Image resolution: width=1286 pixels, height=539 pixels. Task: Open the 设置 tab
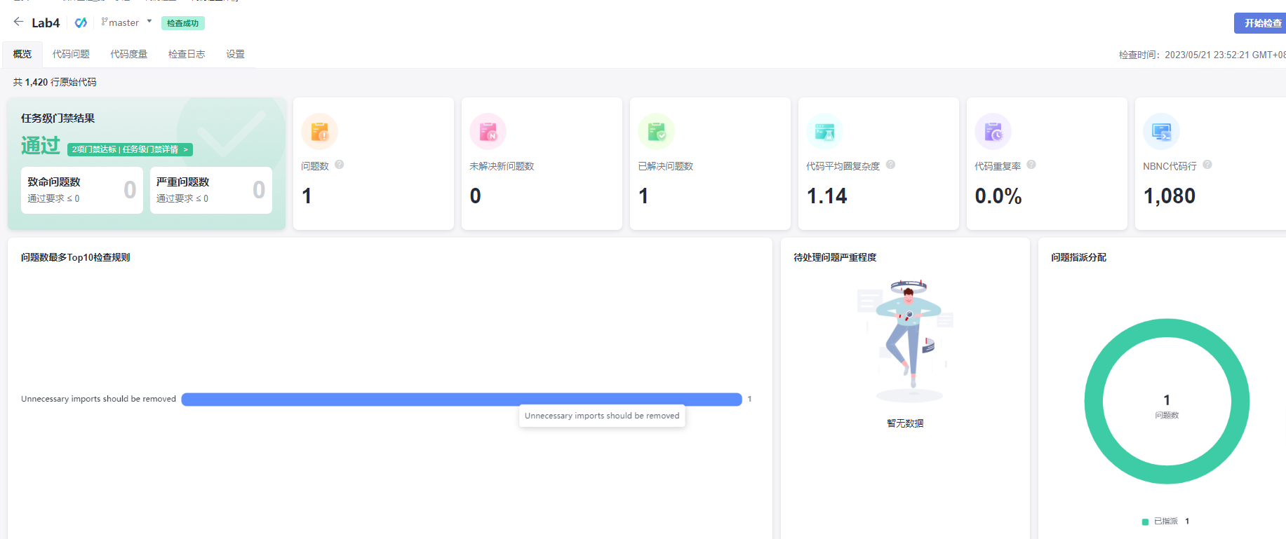[235, 54]
